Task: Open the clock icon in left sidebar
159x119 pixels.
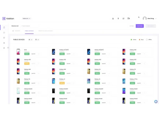Action: click(4, 33)
